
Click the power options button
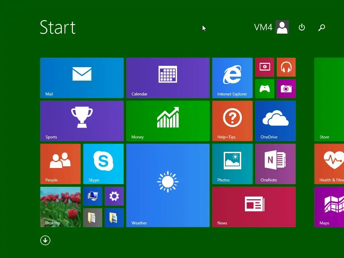click(302, 27)
